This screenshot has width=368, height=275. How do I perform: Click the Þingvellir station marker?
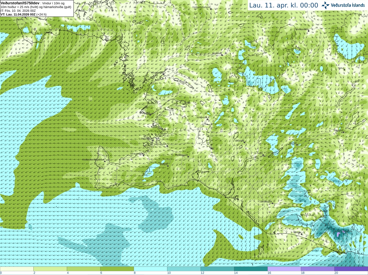point(208,119)
